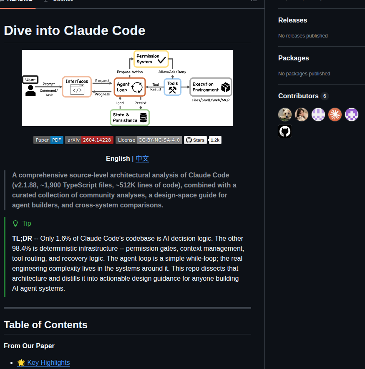Click the bold English language label

pyautogui.click(x=118, y=159)
